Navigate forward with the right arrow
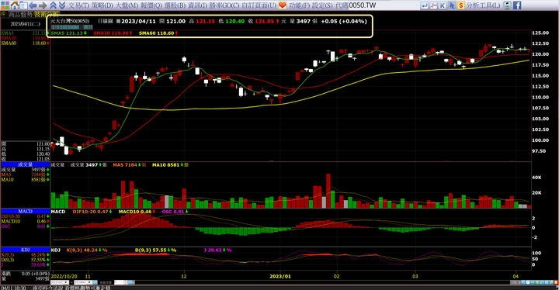The height and width of the screenshot is (290, 559). [43, 5]
